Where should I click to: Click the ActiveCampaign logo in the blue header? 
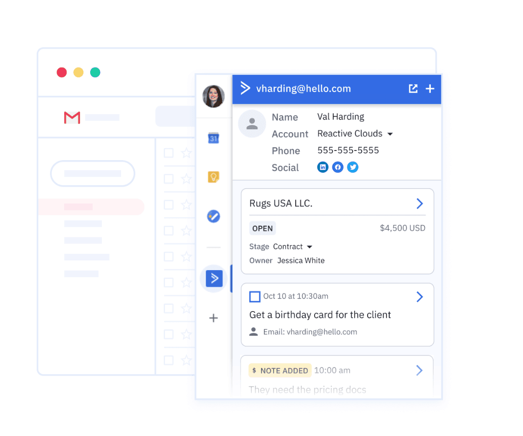click(245, 88)
